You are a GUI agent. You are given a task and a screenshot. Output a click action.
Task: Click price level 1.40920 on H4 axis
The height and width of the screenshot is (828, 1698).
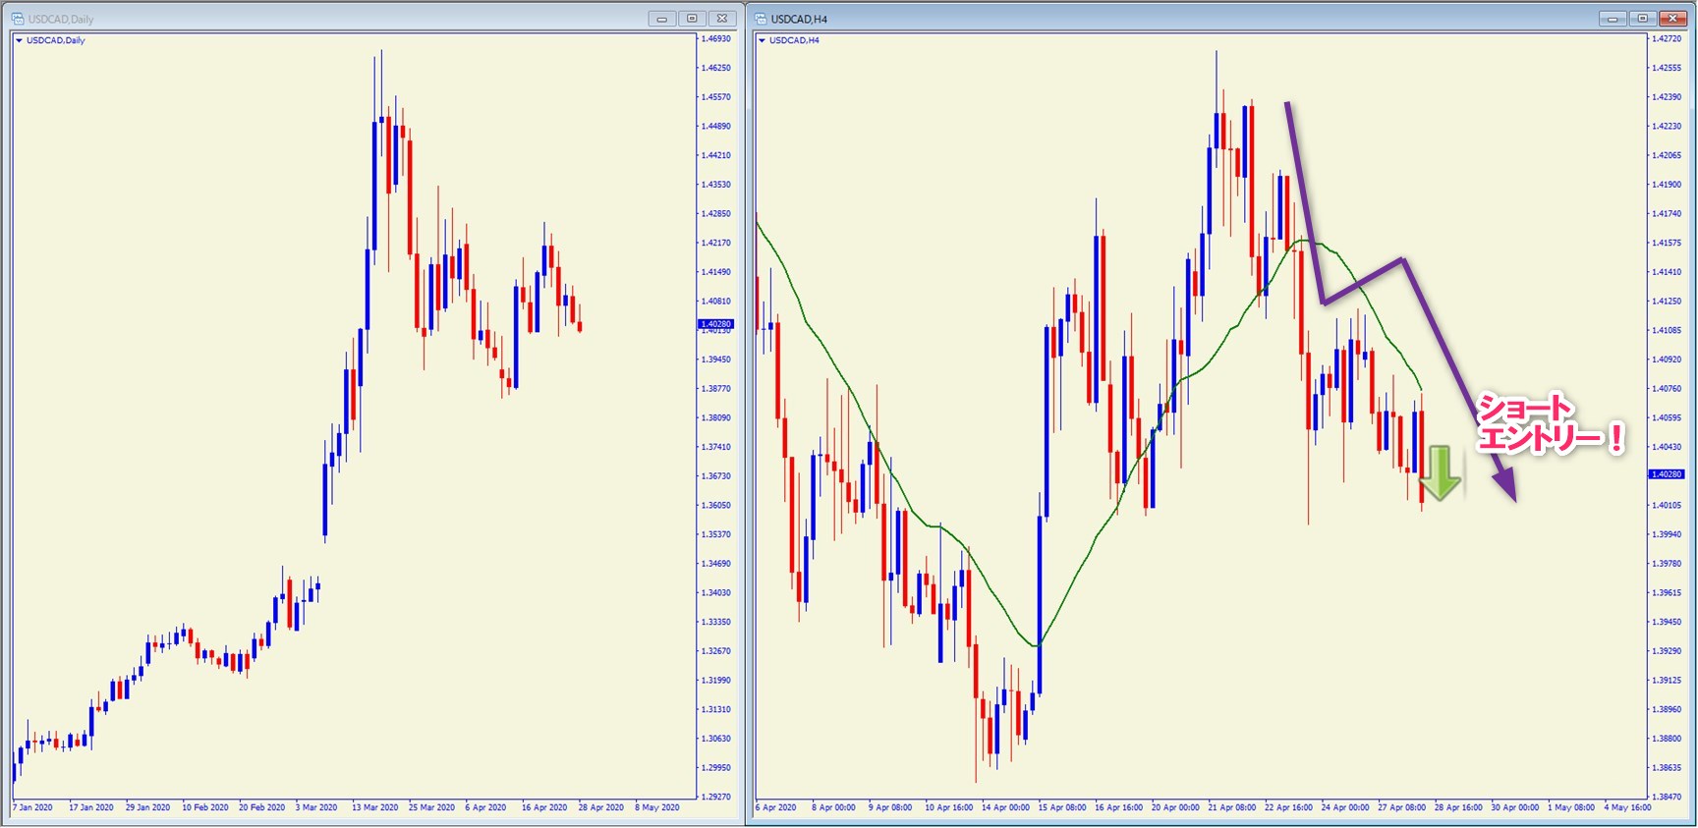point(1667,359)
